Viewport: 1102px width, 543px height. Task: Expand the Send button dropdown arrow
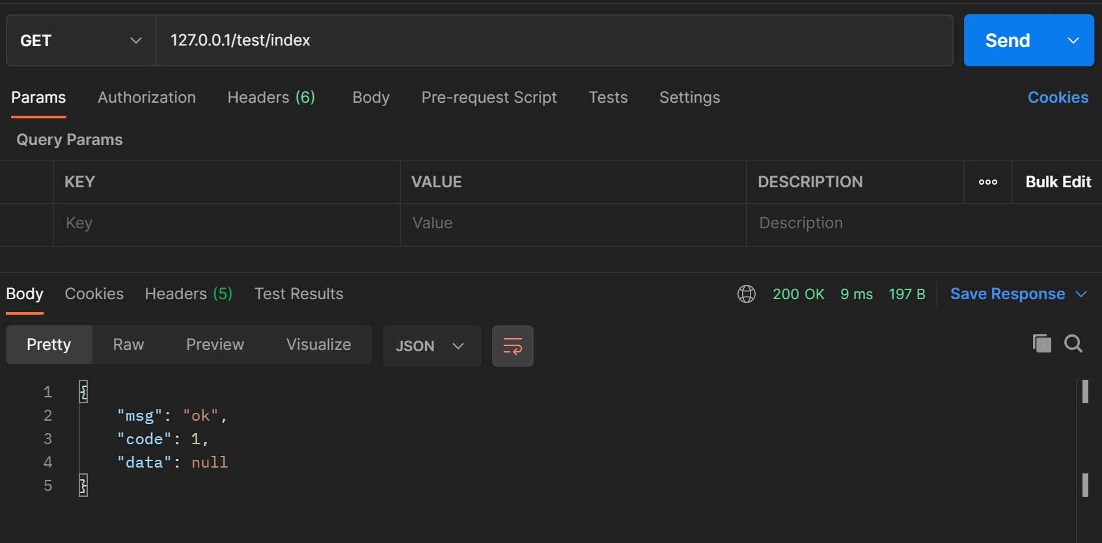pos(1073,40)
